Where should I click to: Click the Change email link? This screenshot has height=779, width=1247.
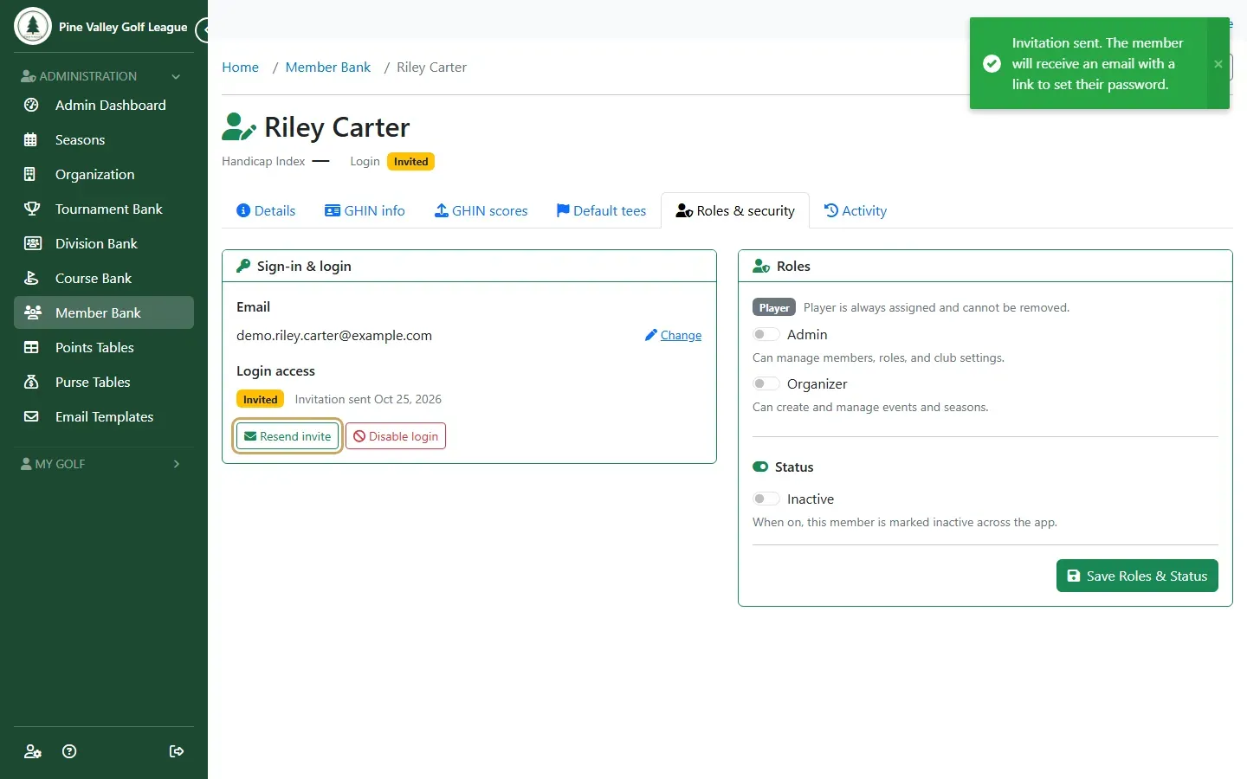coord(673,335)
